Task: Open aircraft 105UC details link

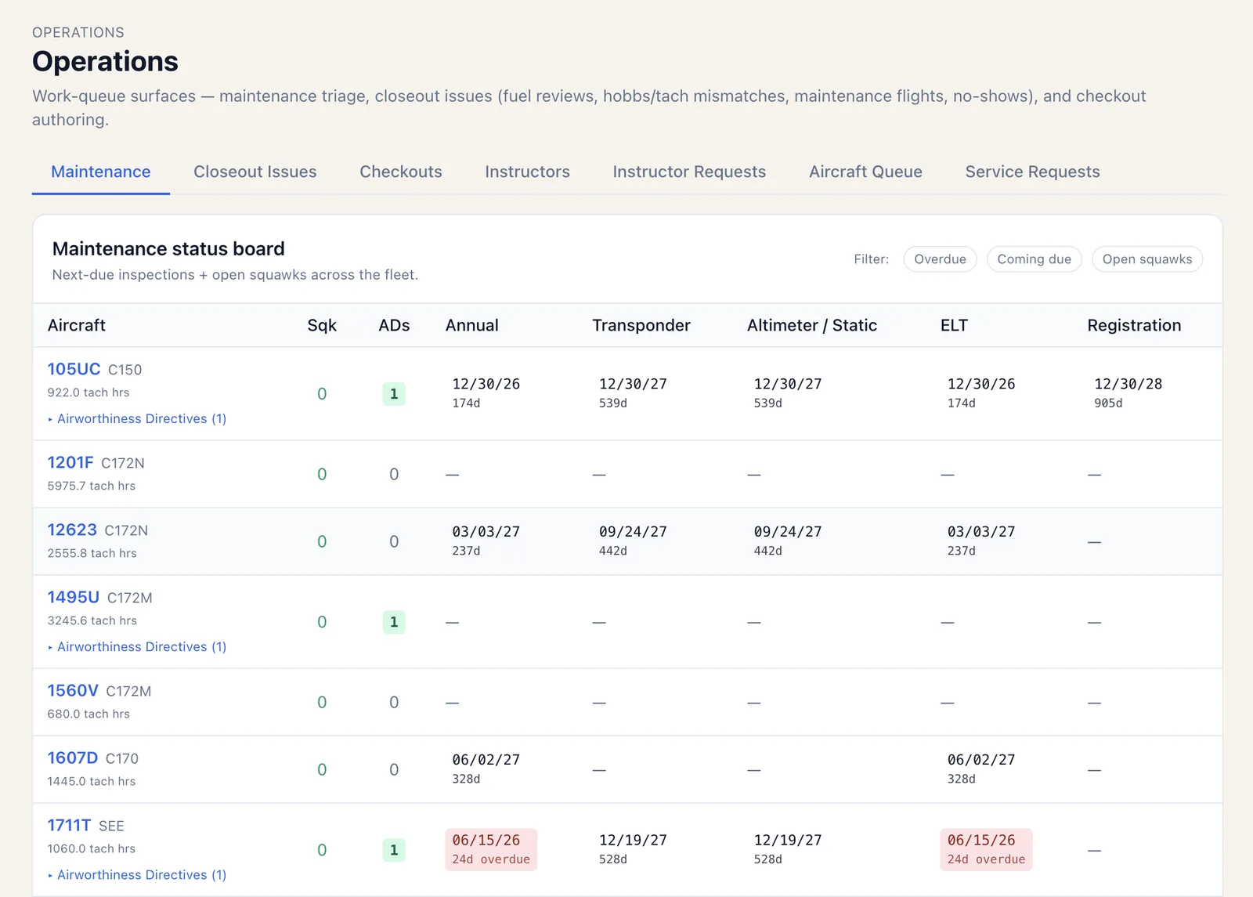Action: point(74,369)
